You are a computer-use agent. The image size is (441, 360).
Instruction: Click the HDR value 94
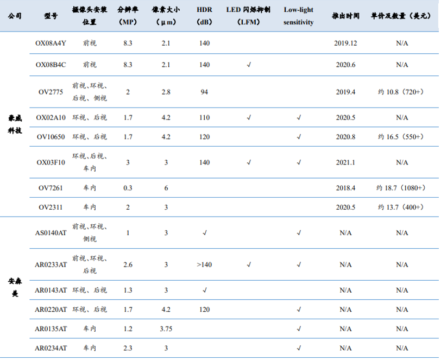(204, 92)
